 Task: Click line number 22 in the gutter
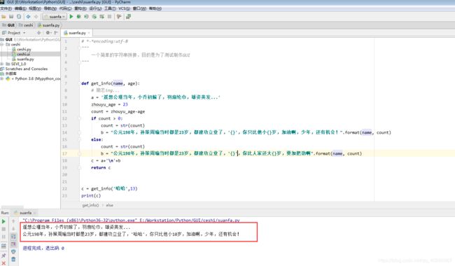[64, 188]
